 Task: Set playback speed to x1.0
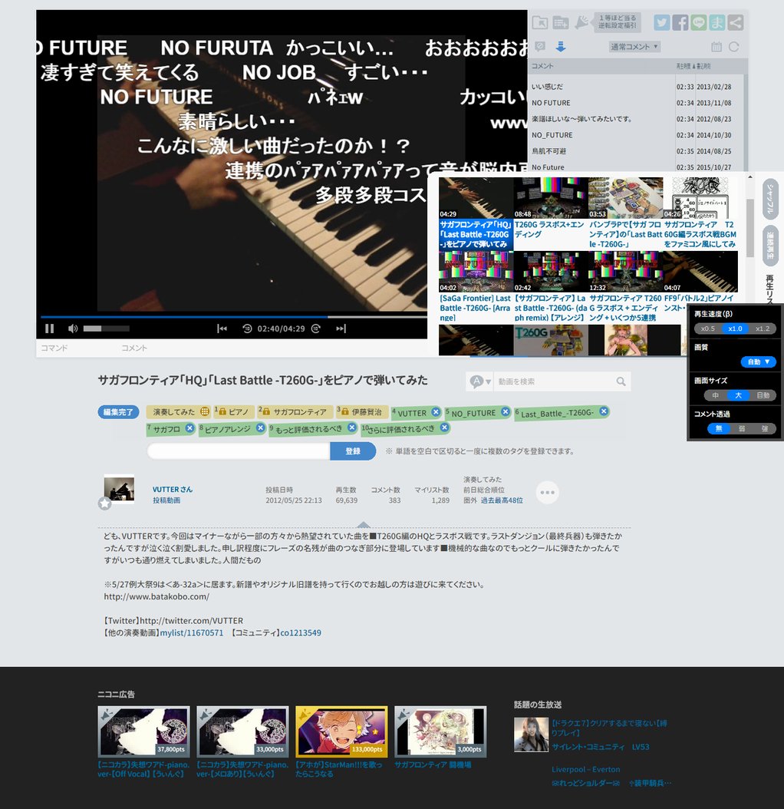735,329
